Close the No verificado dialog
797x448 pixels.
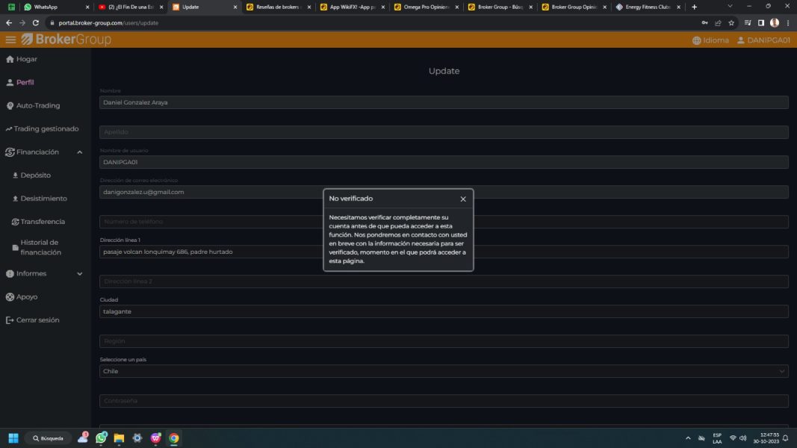click(463, 199)
